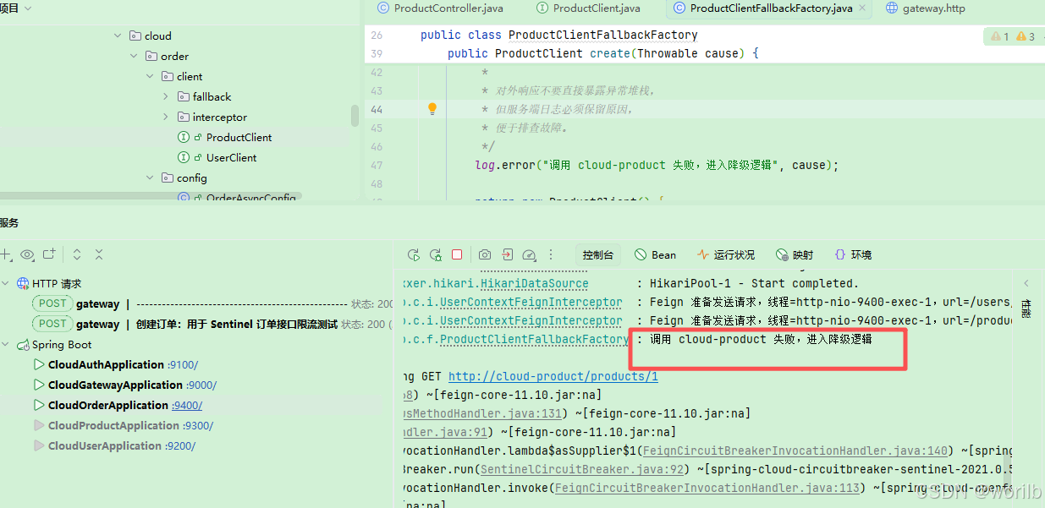Open the :9100/ port link
1045x508 pixels.
183,365
